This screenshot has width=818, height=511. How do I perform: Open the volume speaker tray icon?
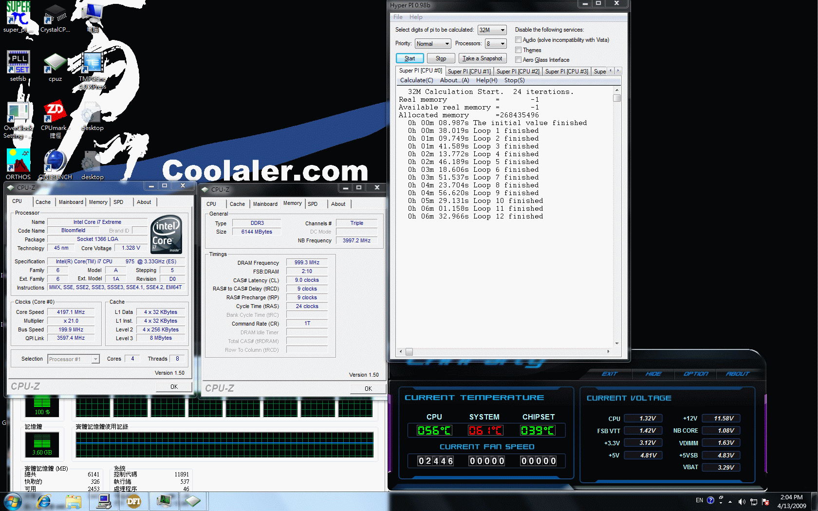pos(742,501)
